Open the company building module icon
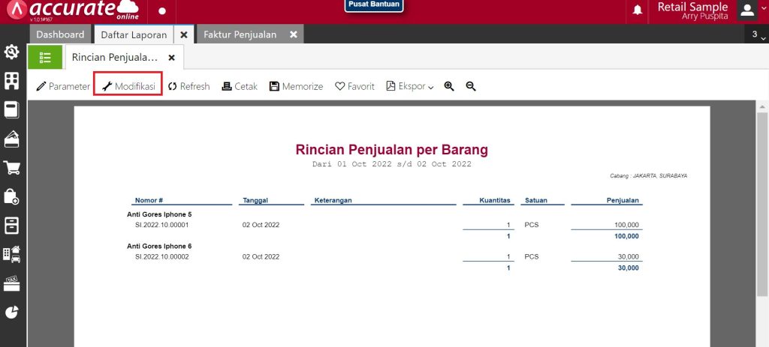This screenshot has height=347, width=769. 12,81
